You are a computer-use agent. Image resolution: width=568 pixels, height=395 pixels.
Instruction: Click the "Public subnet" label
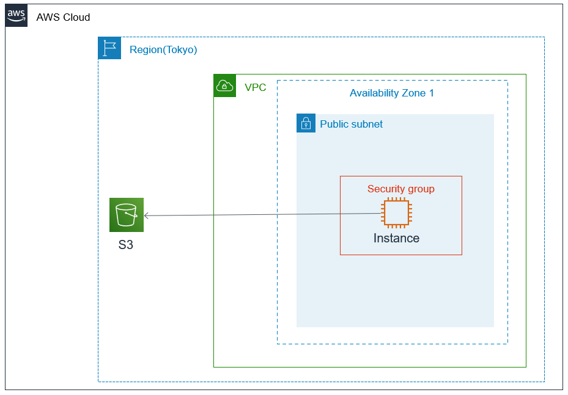(x=351, y=124)
